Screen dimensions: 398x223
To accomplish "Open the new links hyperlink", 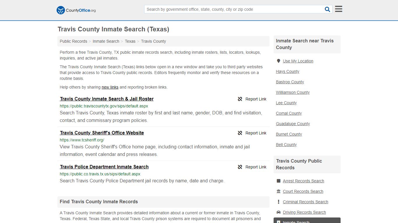I will [x=110, y=87].
